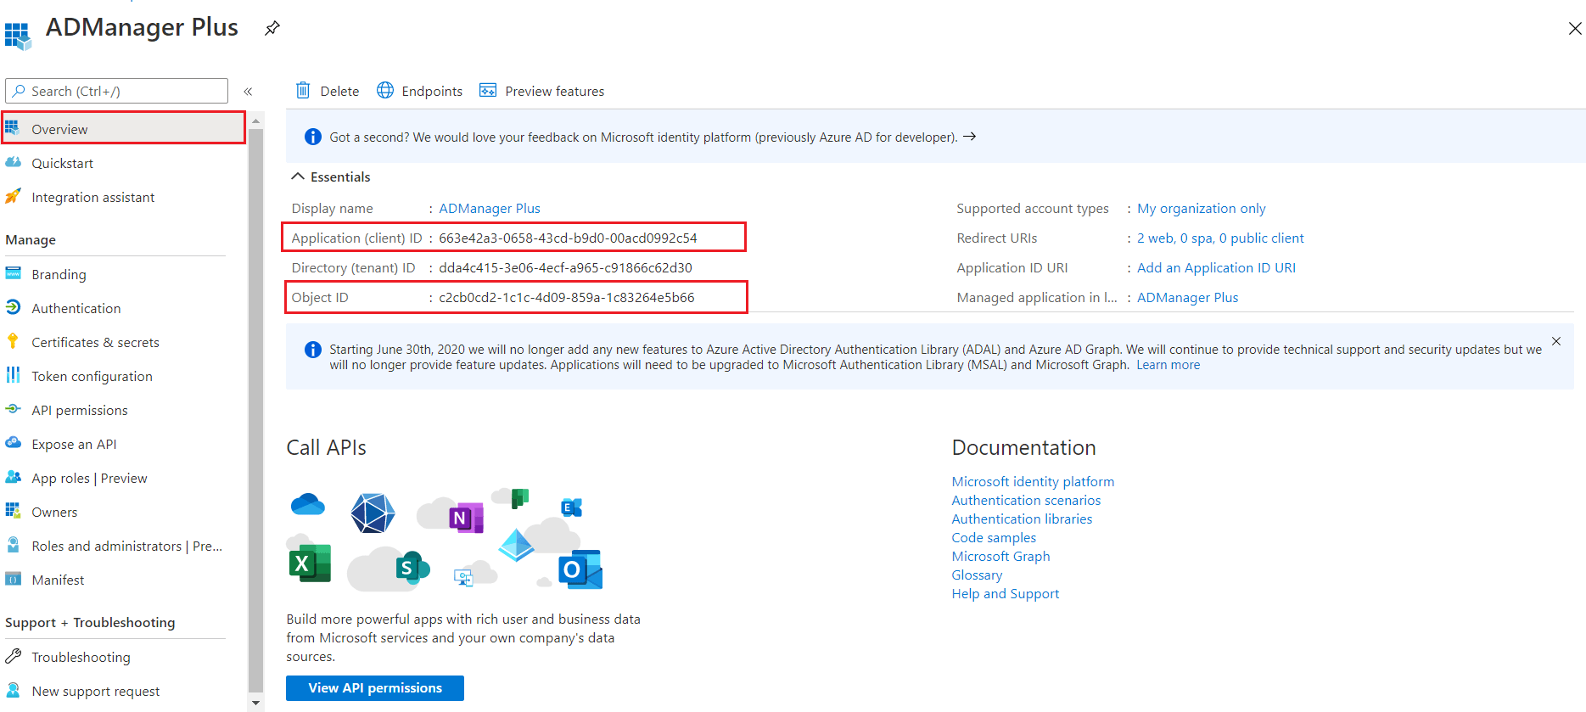Select Expose an API
The width and height of the screenshot is (1586, 712).
[74, 444]
